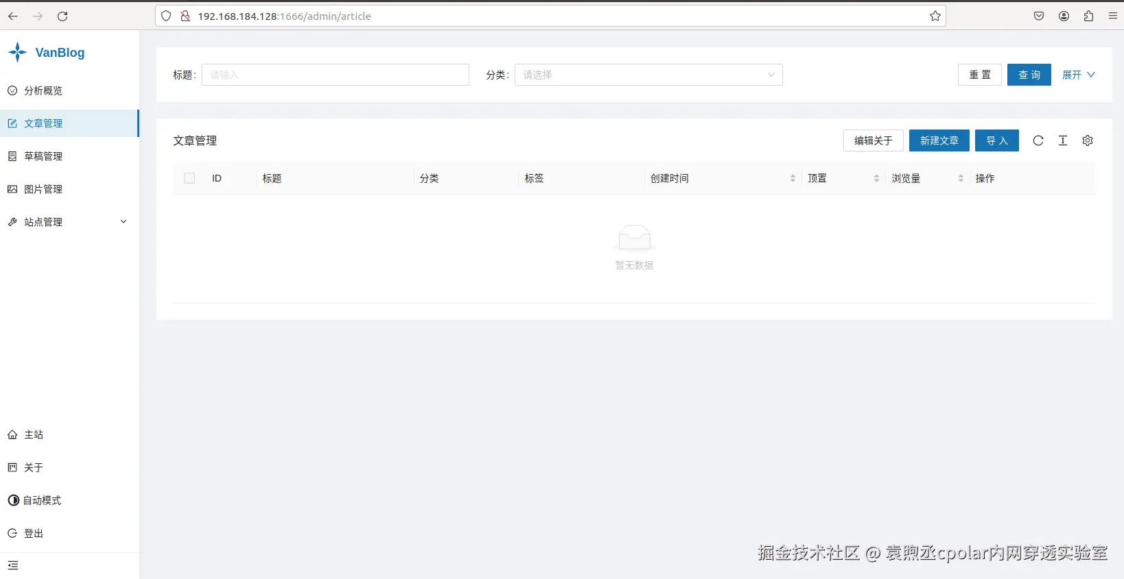Go to 图片管理 sidebar item
The width and height of the screenshot is (1124, 579).
69,189
